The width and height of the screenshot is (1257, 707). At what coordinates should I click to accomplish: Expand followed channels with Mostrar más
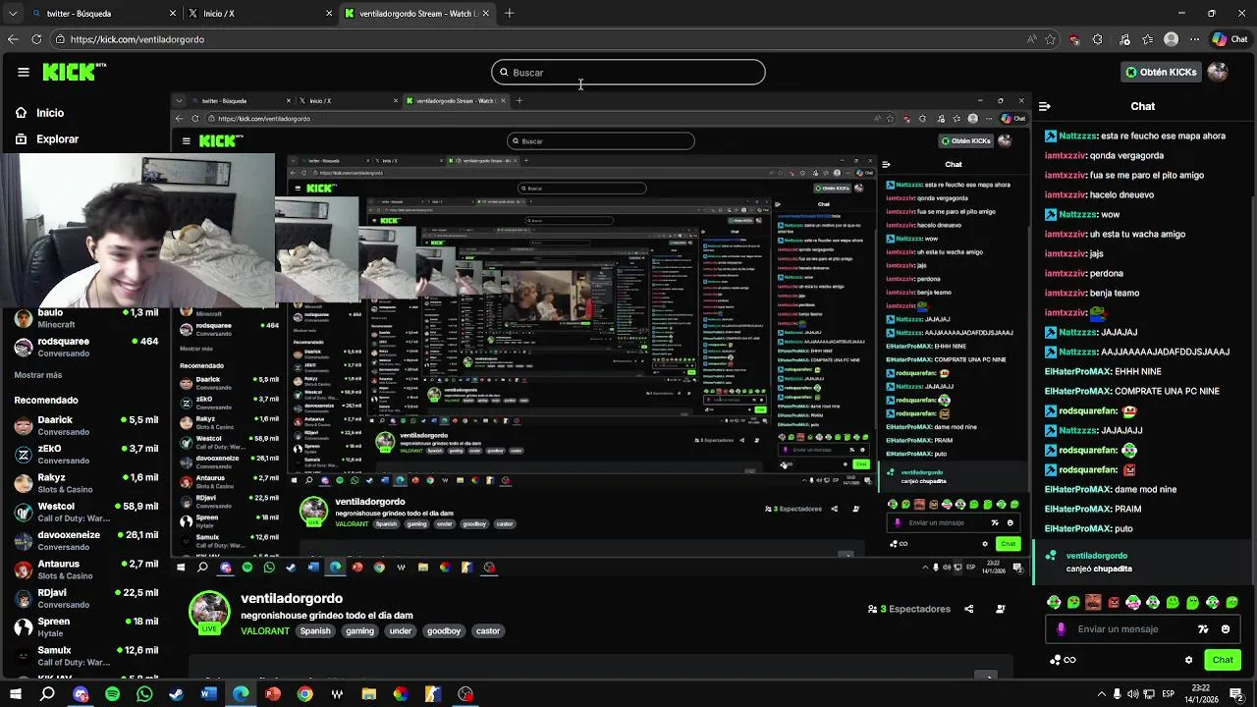38,375
